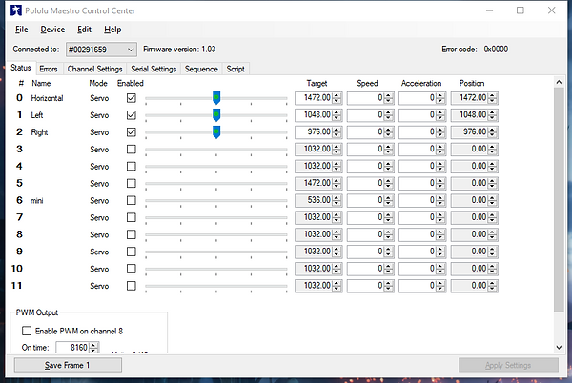Click the channel 11 Speed stepper arrows
Image resolution: width=572 pixels, height=383 pixels.
[x=389, y=286]
